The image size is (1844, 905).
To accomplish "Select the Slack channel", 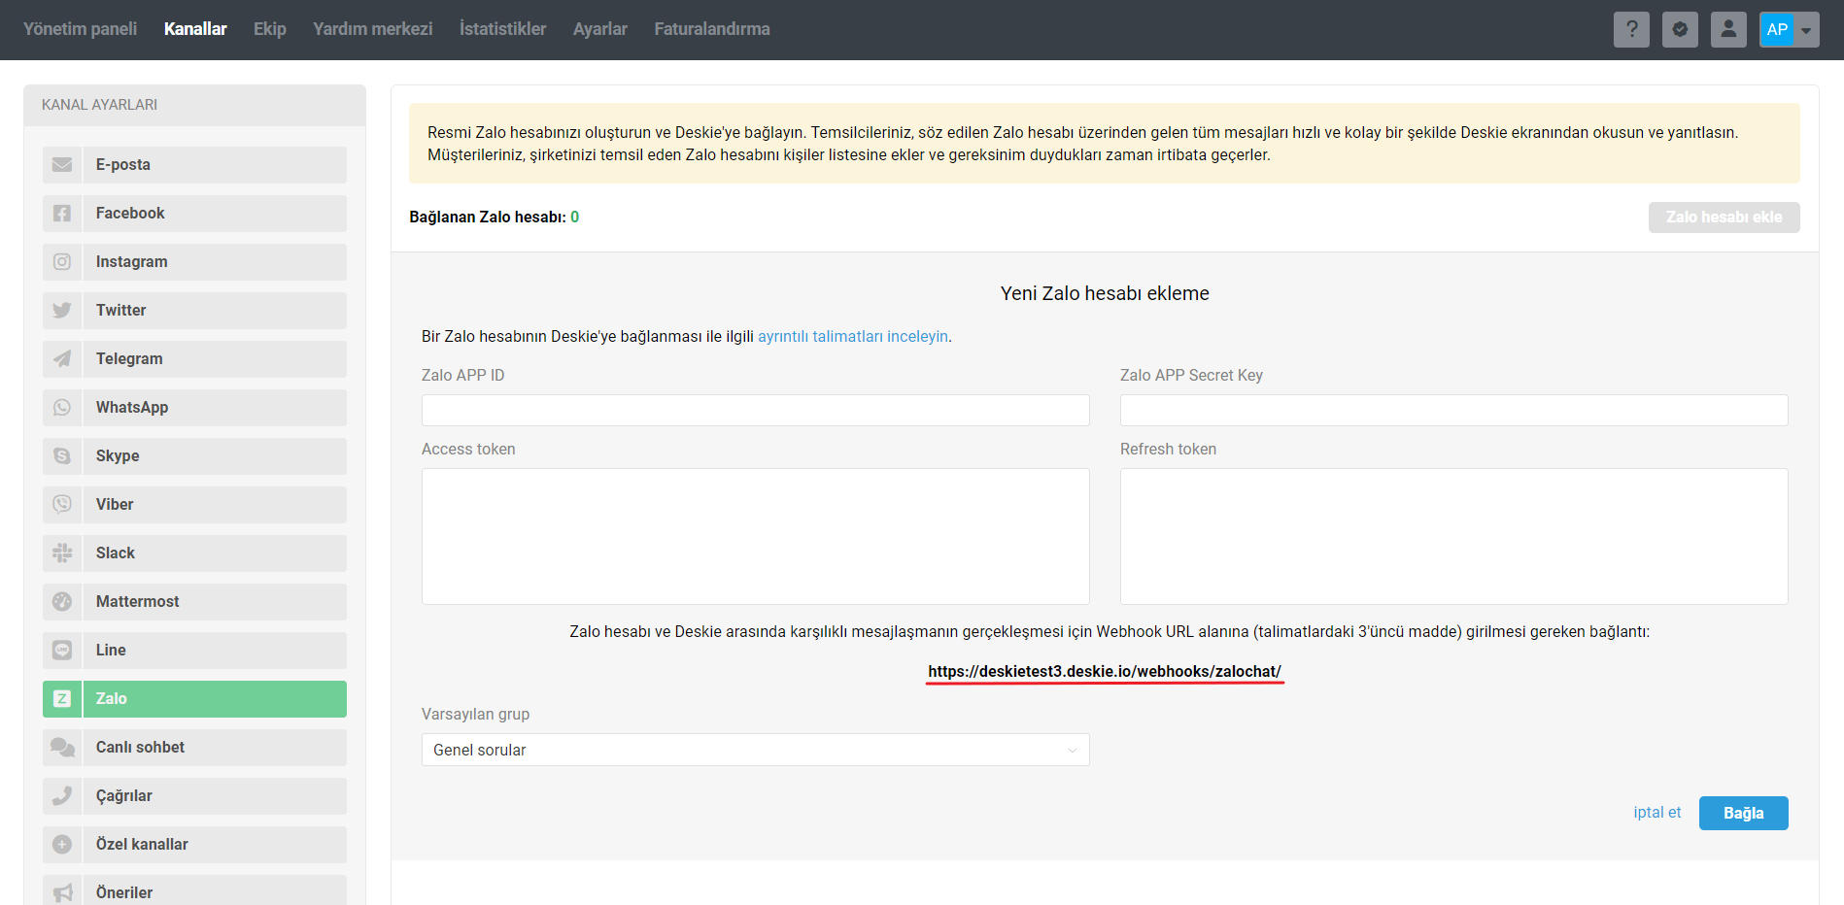I will click(x=194, y=553).
